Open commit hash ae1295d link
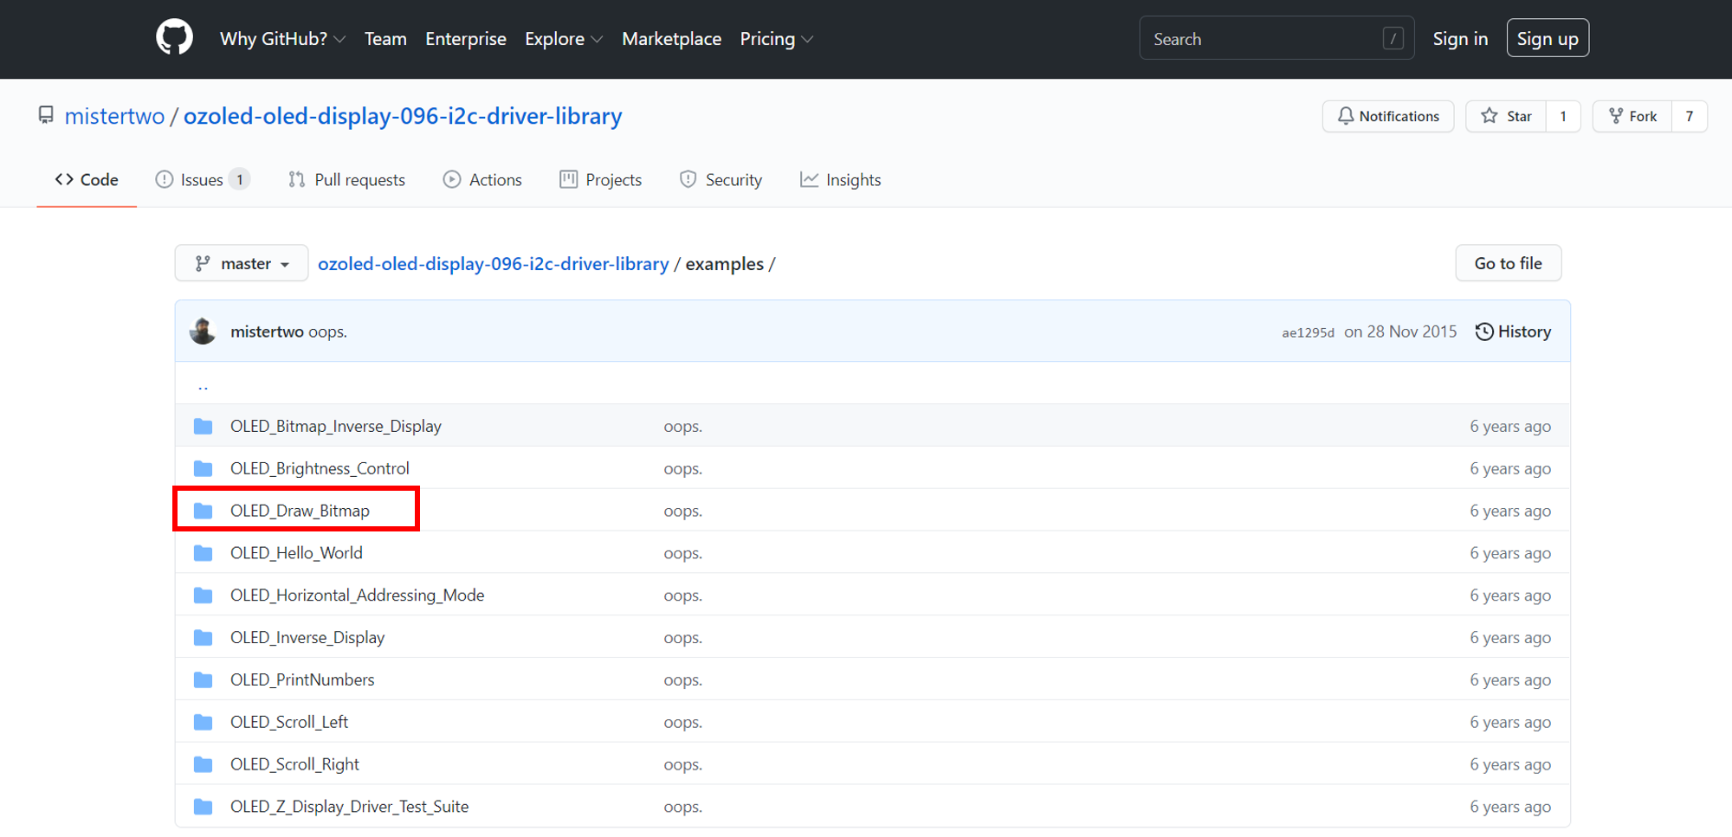Viewport: 1732px width, 837px height. [x=1308, y=332]
